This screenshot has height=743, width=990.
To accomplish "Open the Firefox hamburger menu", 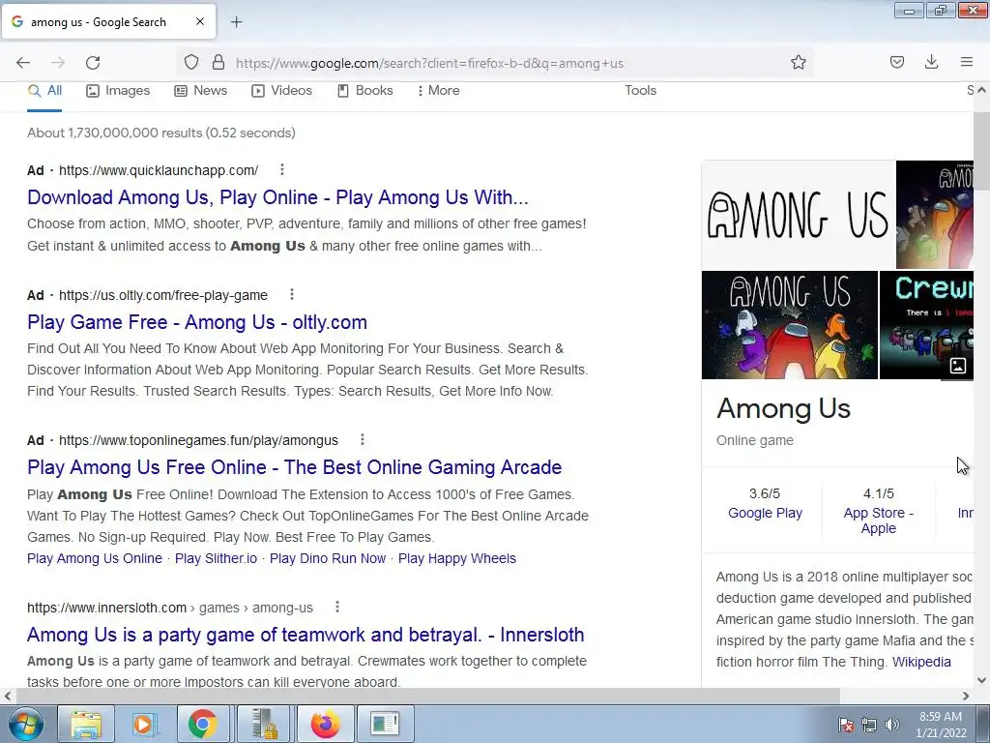I will [967, 62].
